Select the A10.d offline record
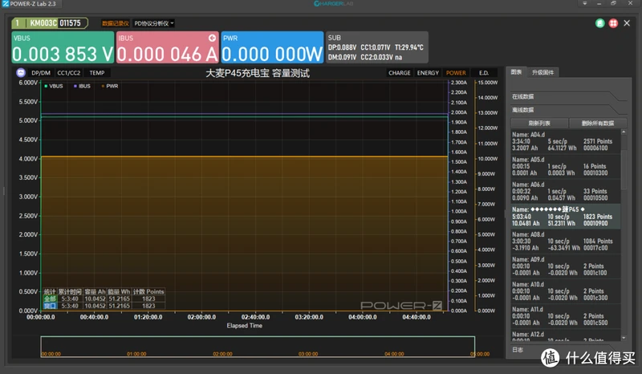This screenshot has width=642, height=374. (x=566, y=291)
